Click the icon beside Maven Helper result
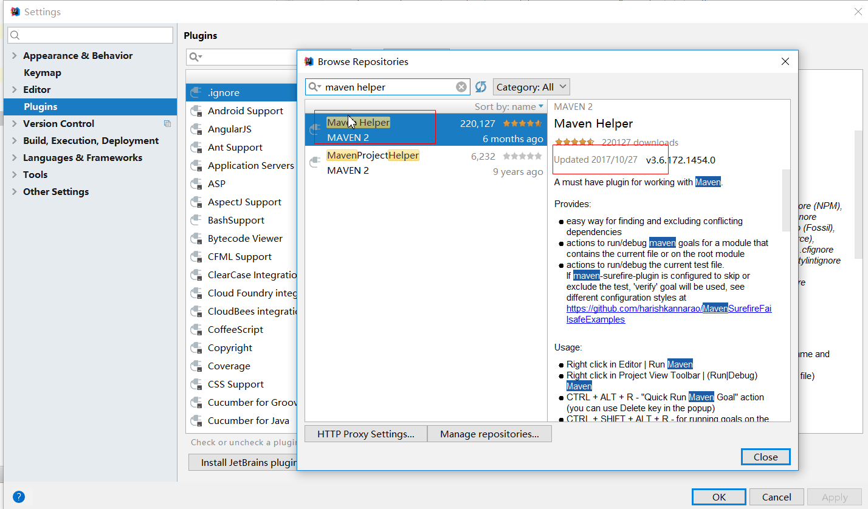 pyautogui.click(x=315, y=130)
